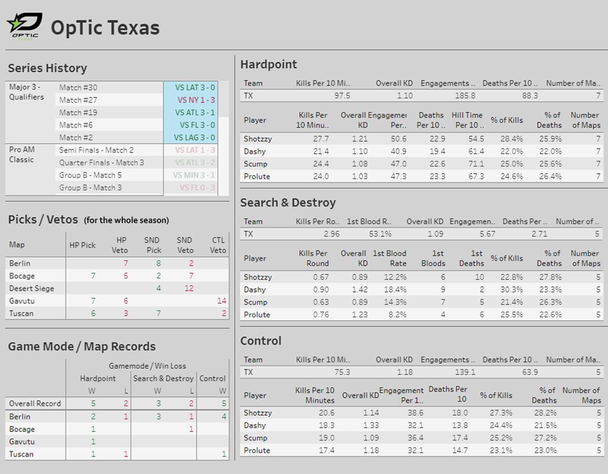
Task: Click the 'CTL Veto' column header
Action: click(x=218, y=245)
